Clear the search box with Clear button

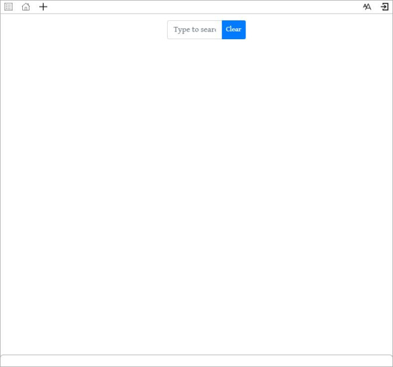[233, 29]
